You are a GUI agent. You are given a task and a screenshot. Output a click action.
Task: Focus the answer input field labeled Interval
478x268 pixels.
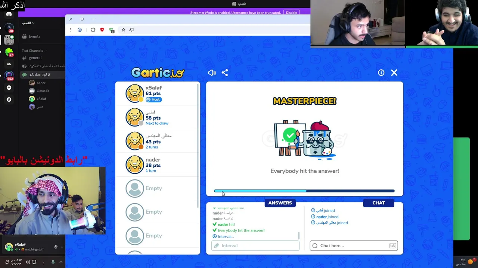(255, 246)
